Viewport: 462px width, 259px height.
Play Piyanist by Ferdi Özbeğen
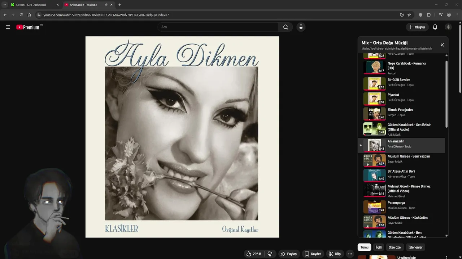pyautogui.click(x=401, y=98)
